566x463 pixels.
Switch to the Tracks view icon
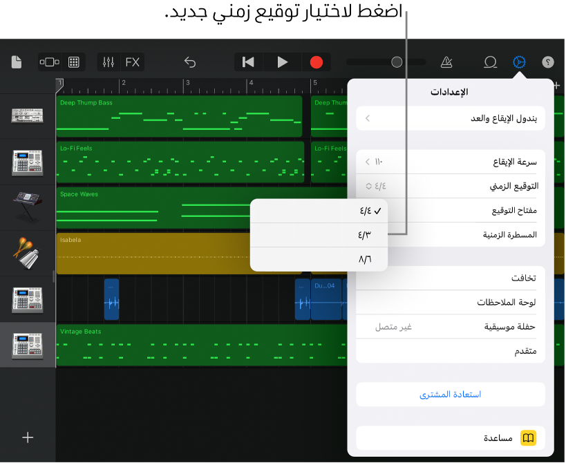click(x=49, y=62)
